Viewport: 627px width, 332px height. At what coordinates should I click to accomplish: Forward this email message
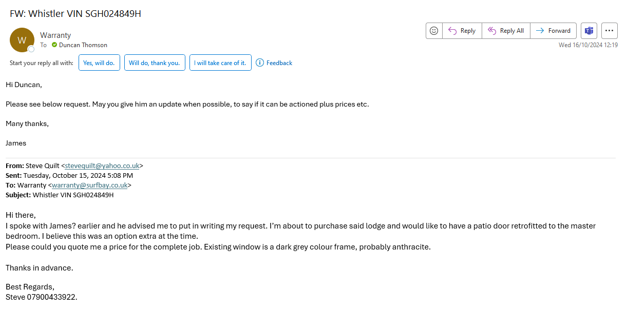click(553, 31)
